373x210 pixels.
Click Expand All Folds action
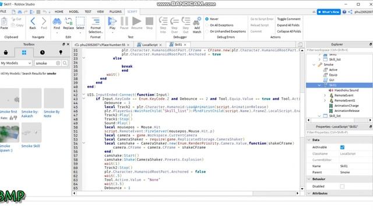coord(288,25)
